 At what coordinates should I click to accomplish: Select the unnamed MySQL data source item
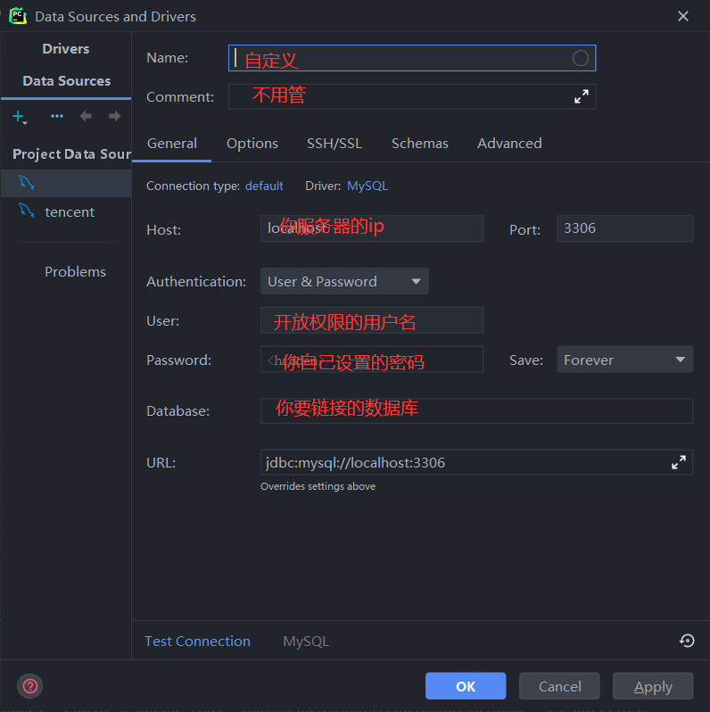click(66, 184)
